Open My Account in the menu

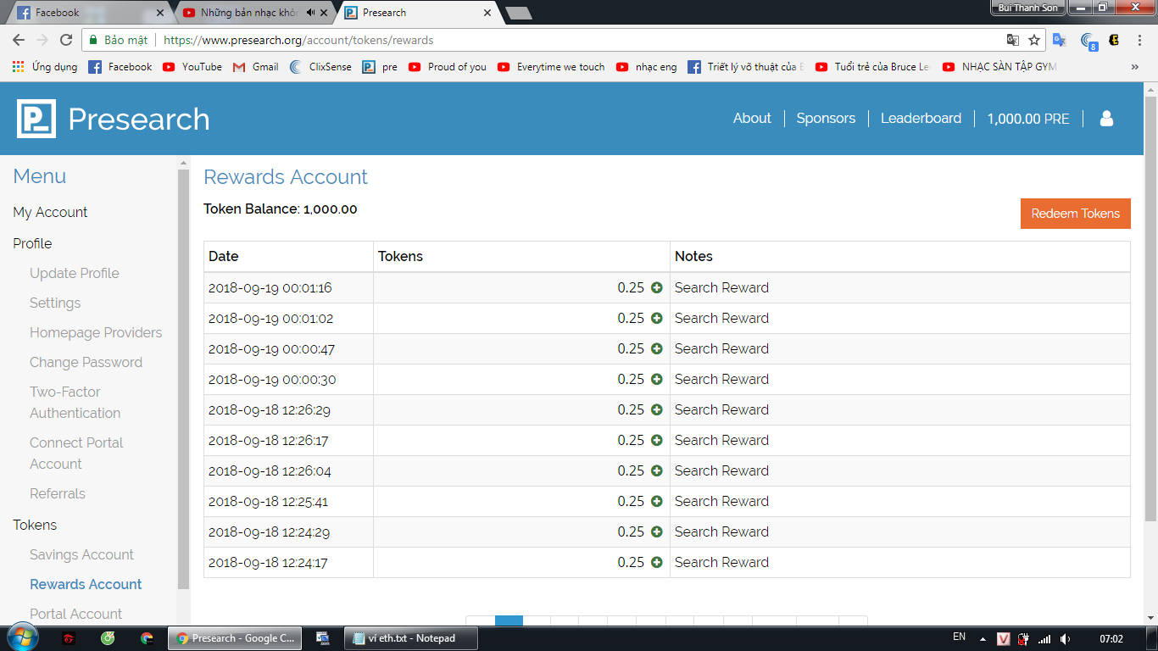(50, 212)
